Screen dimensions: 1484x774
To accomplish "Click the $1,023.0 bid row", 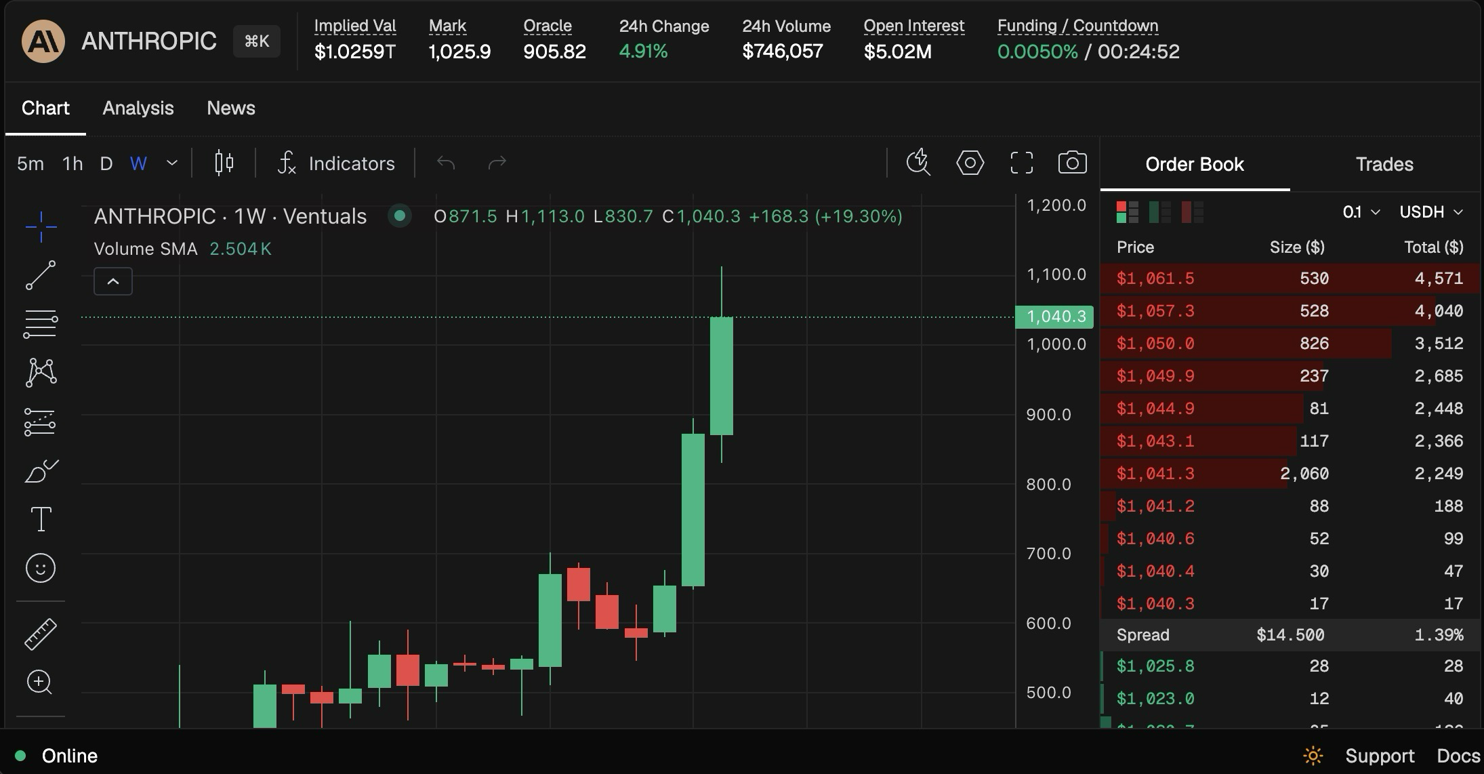I will (x=1290, y=699).
